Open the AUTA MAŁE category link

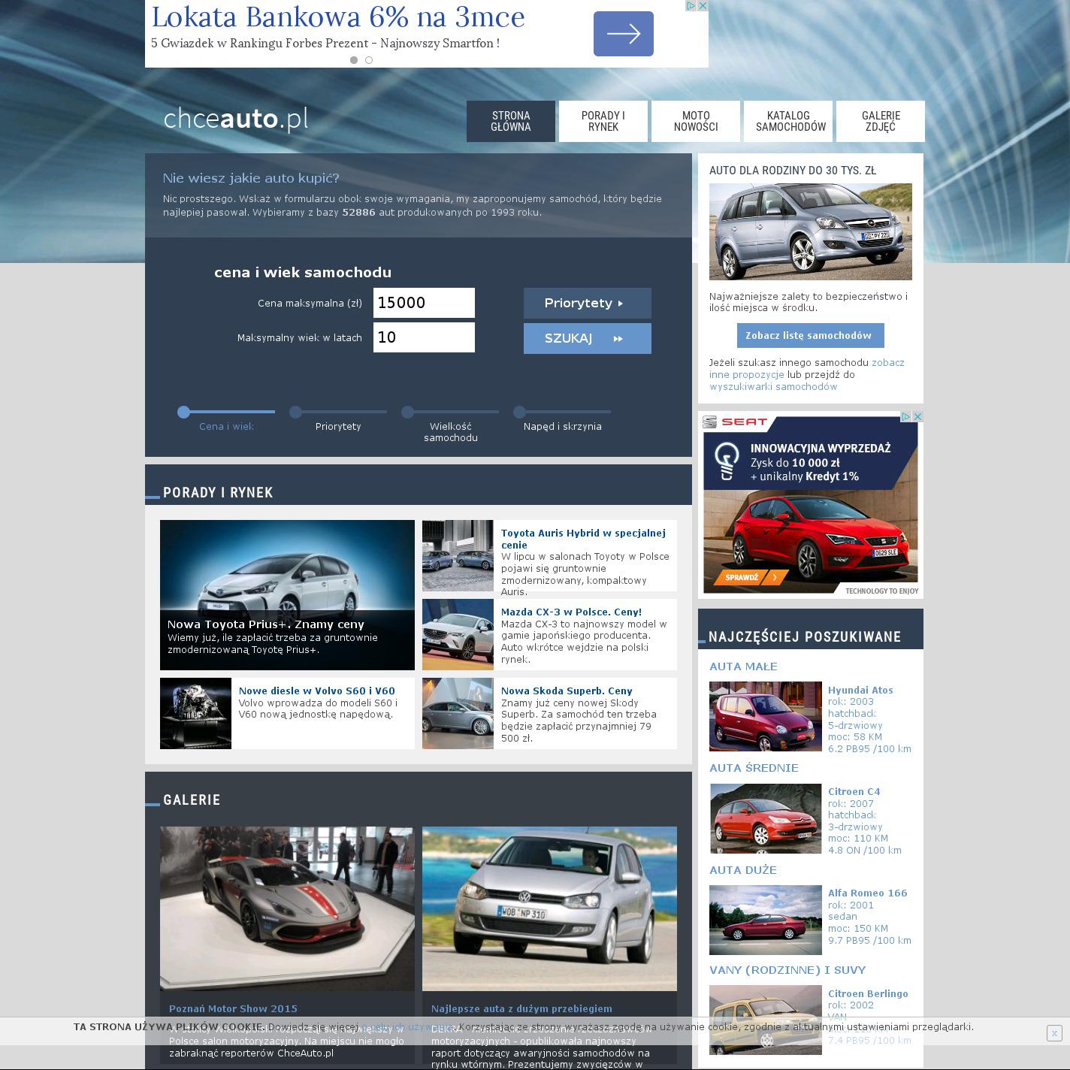point(743,666)
